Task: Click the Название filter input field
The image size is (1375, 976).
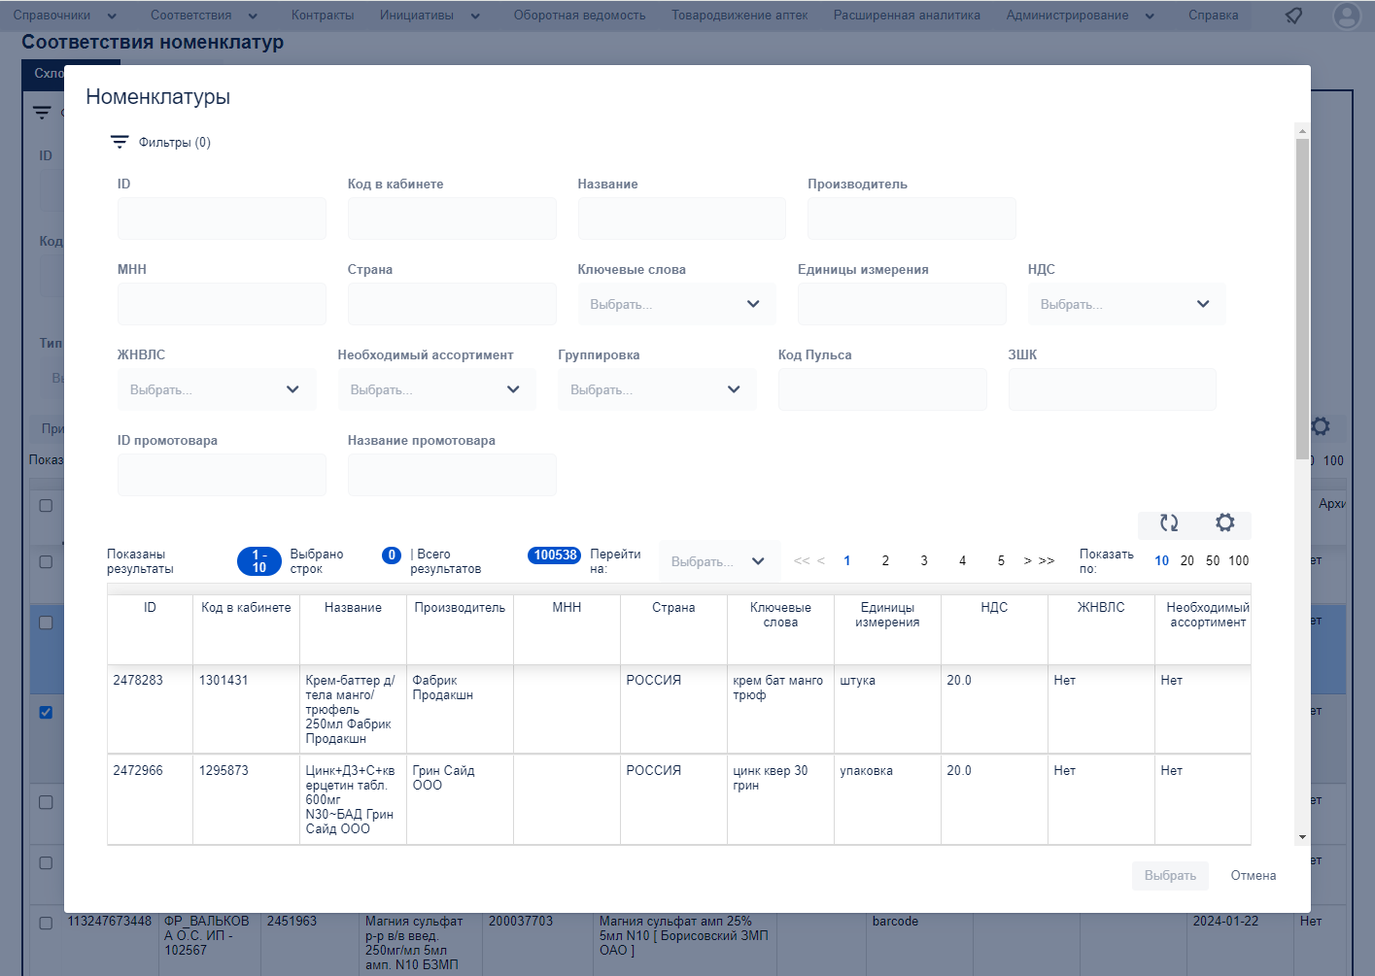Action: click(682, 219)
